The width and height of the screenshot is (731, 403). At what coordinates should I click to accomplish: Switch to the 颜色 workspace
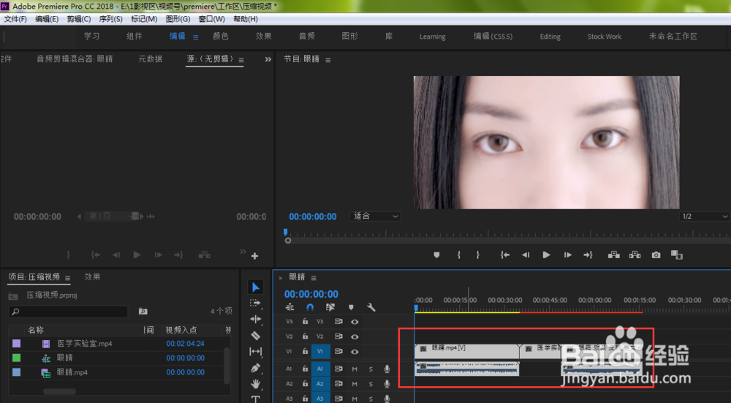pos(221,37)
